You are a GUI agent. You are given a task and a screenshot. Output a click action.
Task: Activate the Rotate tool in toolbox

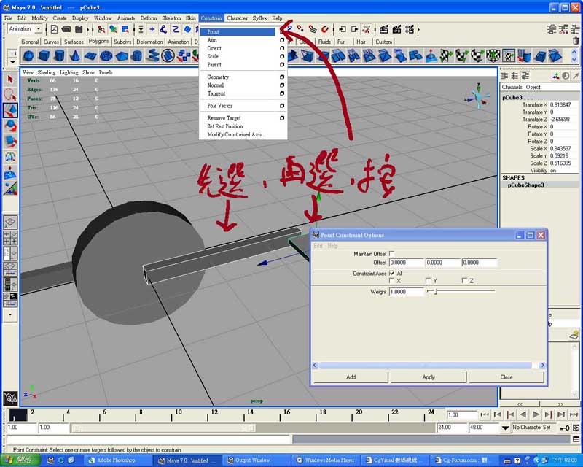[x=10, y=126]
